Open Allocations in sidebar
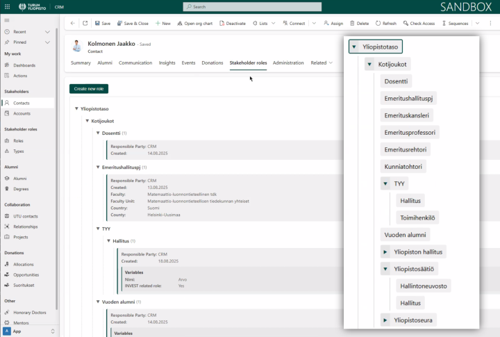Viewport: 500px width, 337px height. 27,265
